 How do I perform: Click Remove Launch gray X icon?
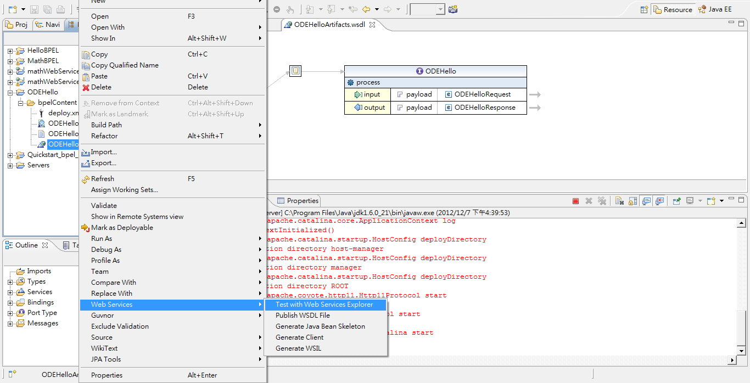pyautogui.click(x=589, y=201)
